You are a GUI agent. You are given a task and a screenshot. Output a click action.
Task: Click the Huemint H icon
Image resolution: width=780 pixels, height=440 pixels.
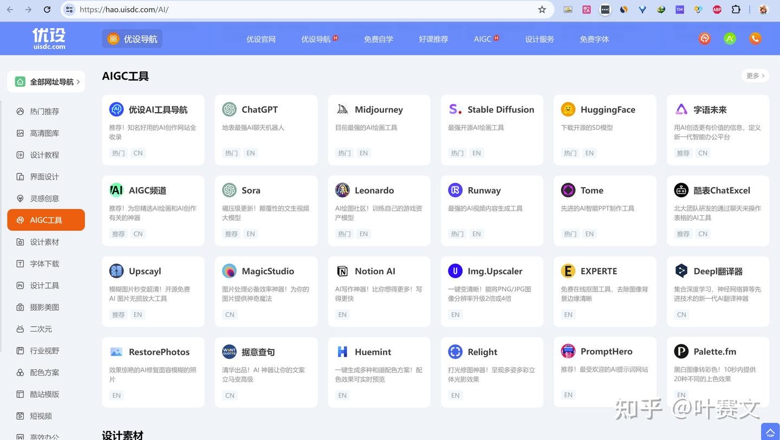tap(342, 352)
